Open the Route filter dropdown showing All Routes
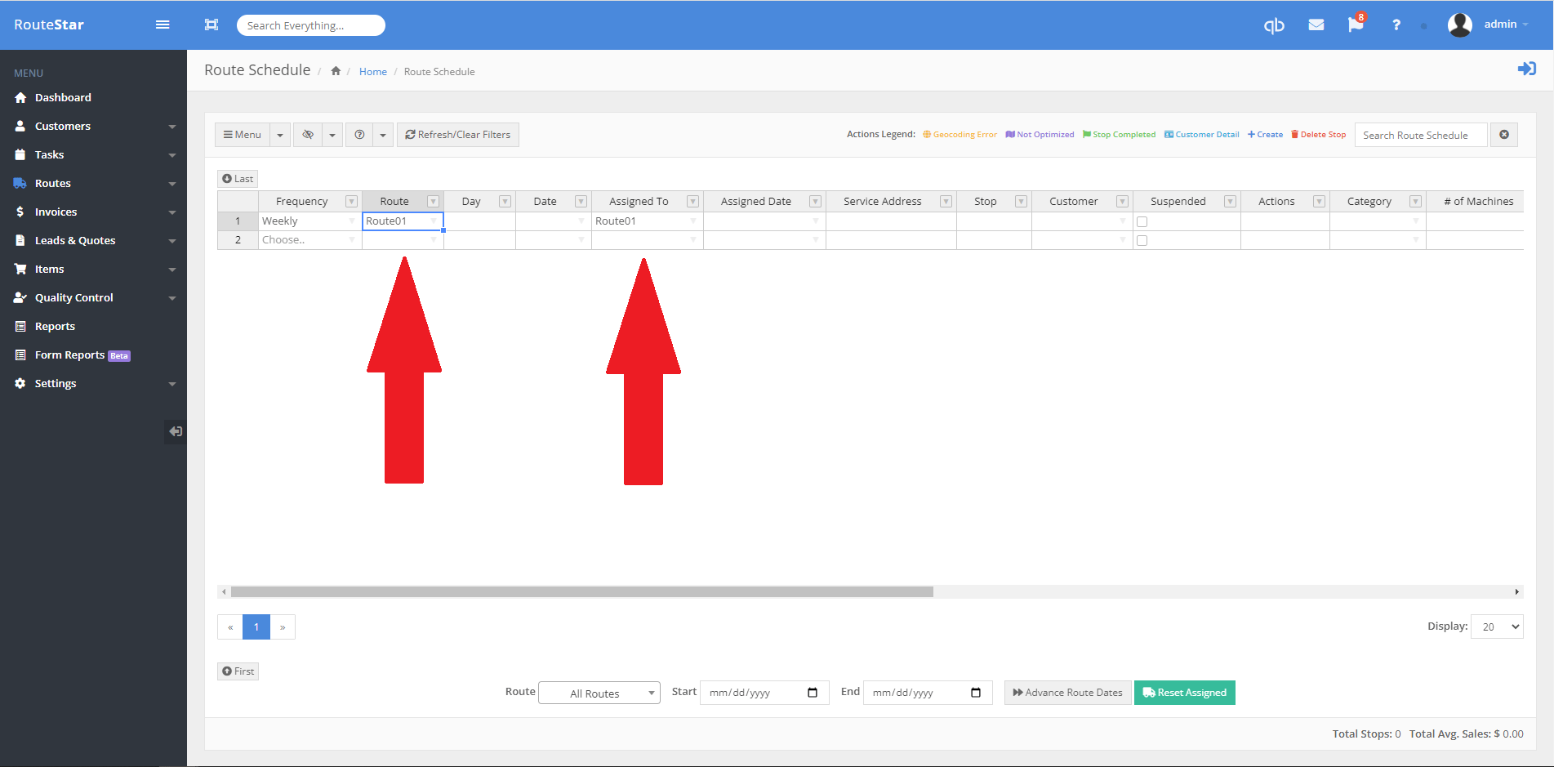 coord(599,692)
